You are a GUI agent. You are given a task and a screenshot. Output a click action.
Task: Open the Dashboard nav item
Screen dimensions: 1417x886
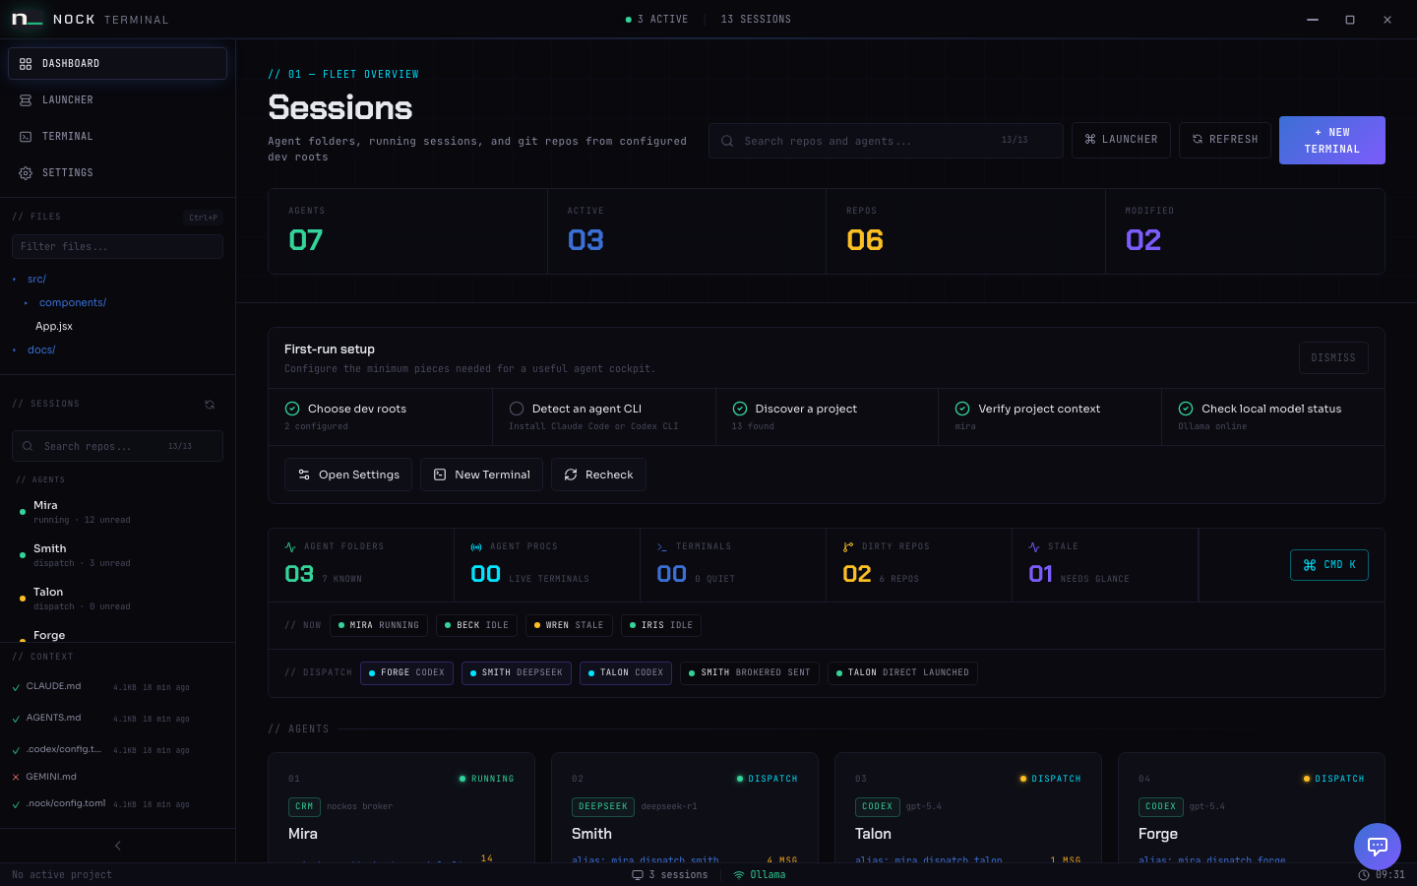tap(117, 63)
